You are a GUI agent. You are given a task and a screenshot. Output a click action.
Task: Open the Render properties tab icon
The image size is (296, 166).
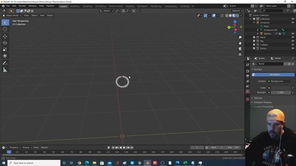pyautogui.click(x=248, y=71)
